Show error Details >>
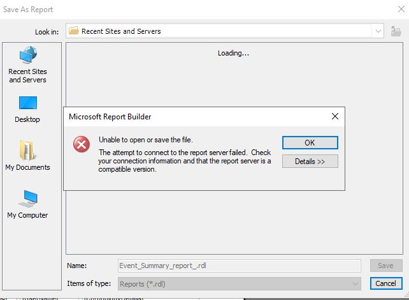 click(310, 161)
